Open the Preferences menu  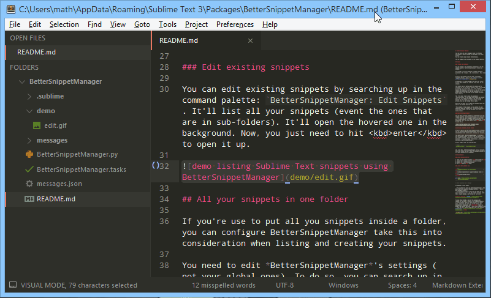coord(235,24)
